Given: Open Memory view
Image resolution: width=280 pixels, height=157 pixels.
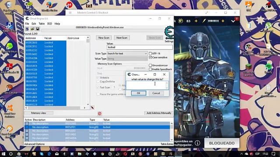Looking at the screenshot, I should point(38,113).
